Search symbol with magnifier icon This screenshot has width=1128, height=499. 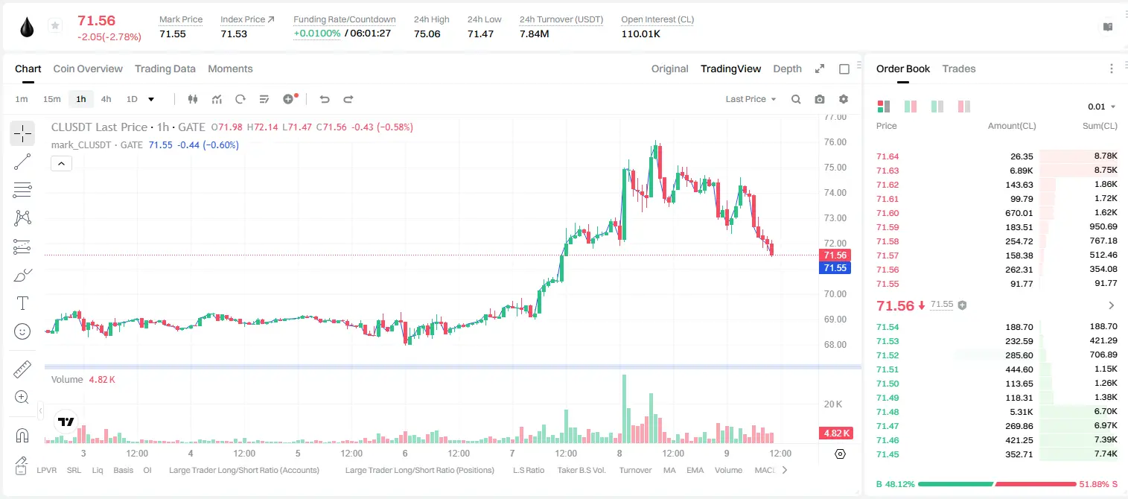(796, 99)
